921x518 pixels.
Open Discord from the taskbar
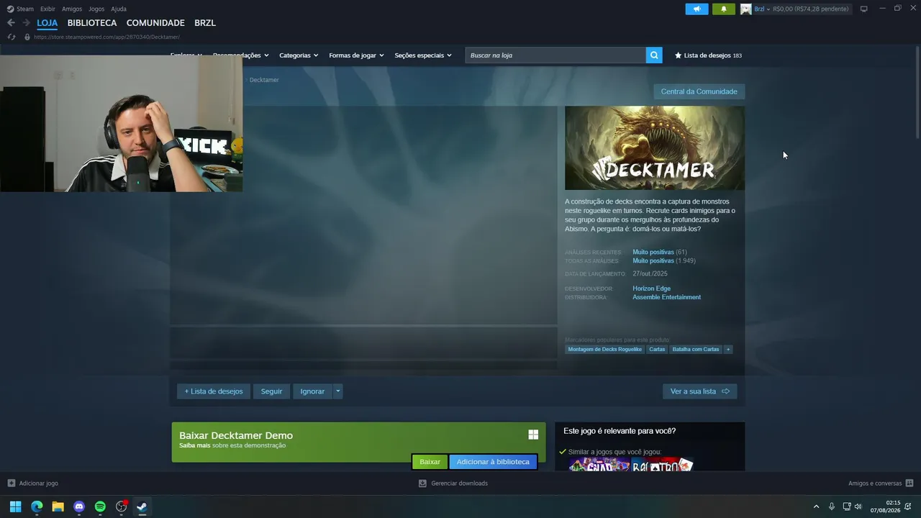(x=79, y=506)
